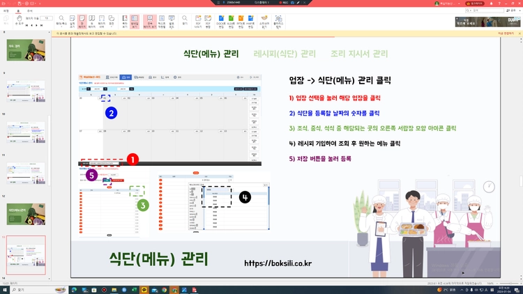Expand the search options dropdown arrow
The image size is (523, 294).
[x=470, y=10]
